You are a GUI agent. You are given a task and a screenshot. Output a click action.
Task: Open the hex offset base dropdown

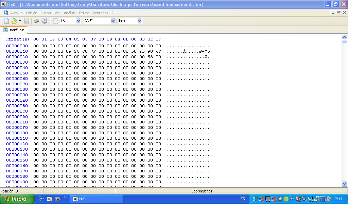[x=139, y=21]
